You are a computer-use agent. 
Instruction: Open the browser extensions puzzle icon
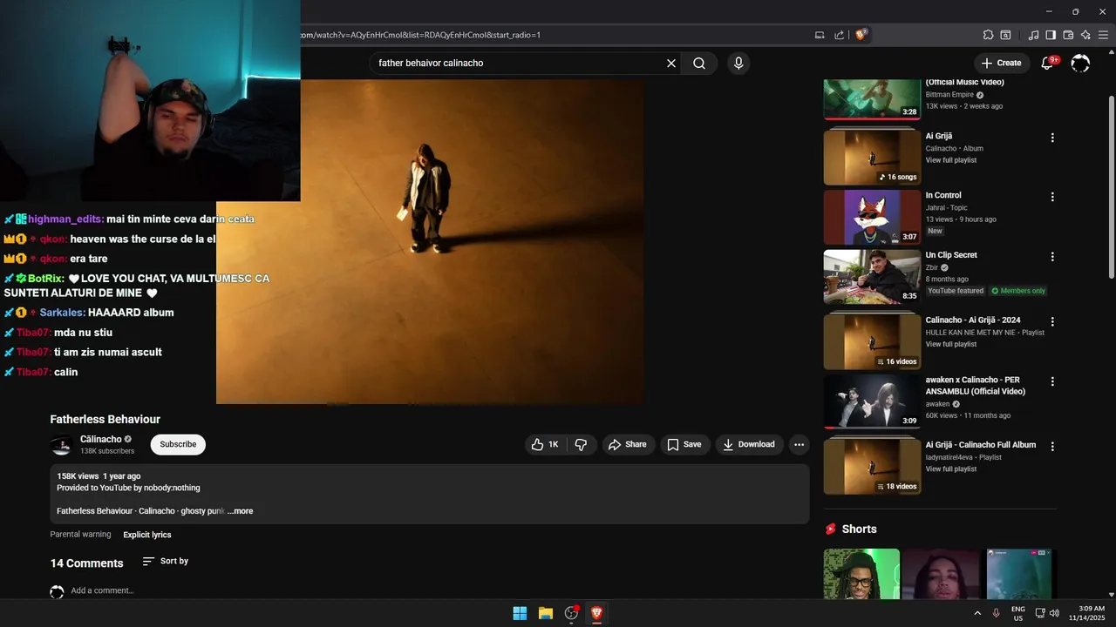pyautogui.click(x=988, y=35)
